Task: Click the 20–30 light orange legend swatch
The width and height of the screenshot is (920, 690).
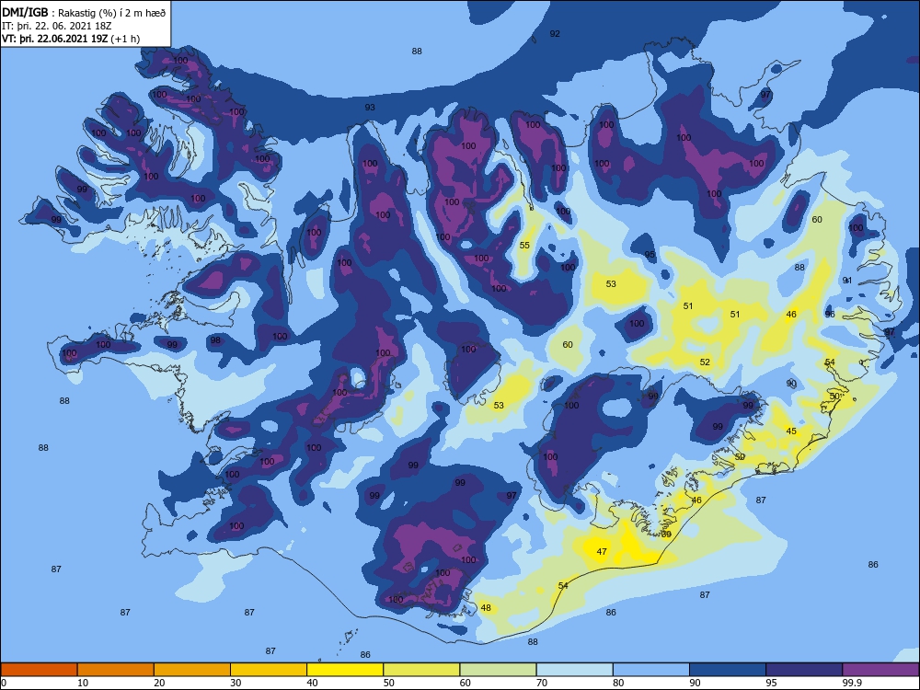Action: [192, 670]
